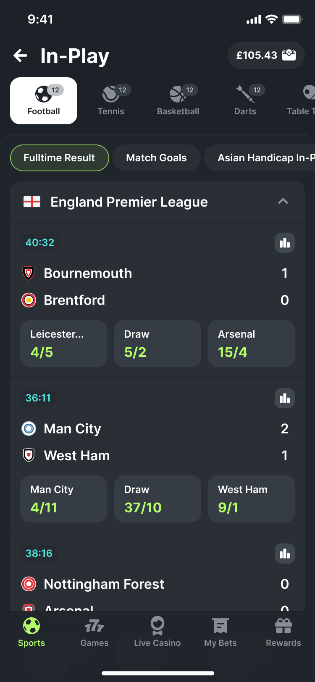Tap the back arrow next to In-Play

(20, 55)
